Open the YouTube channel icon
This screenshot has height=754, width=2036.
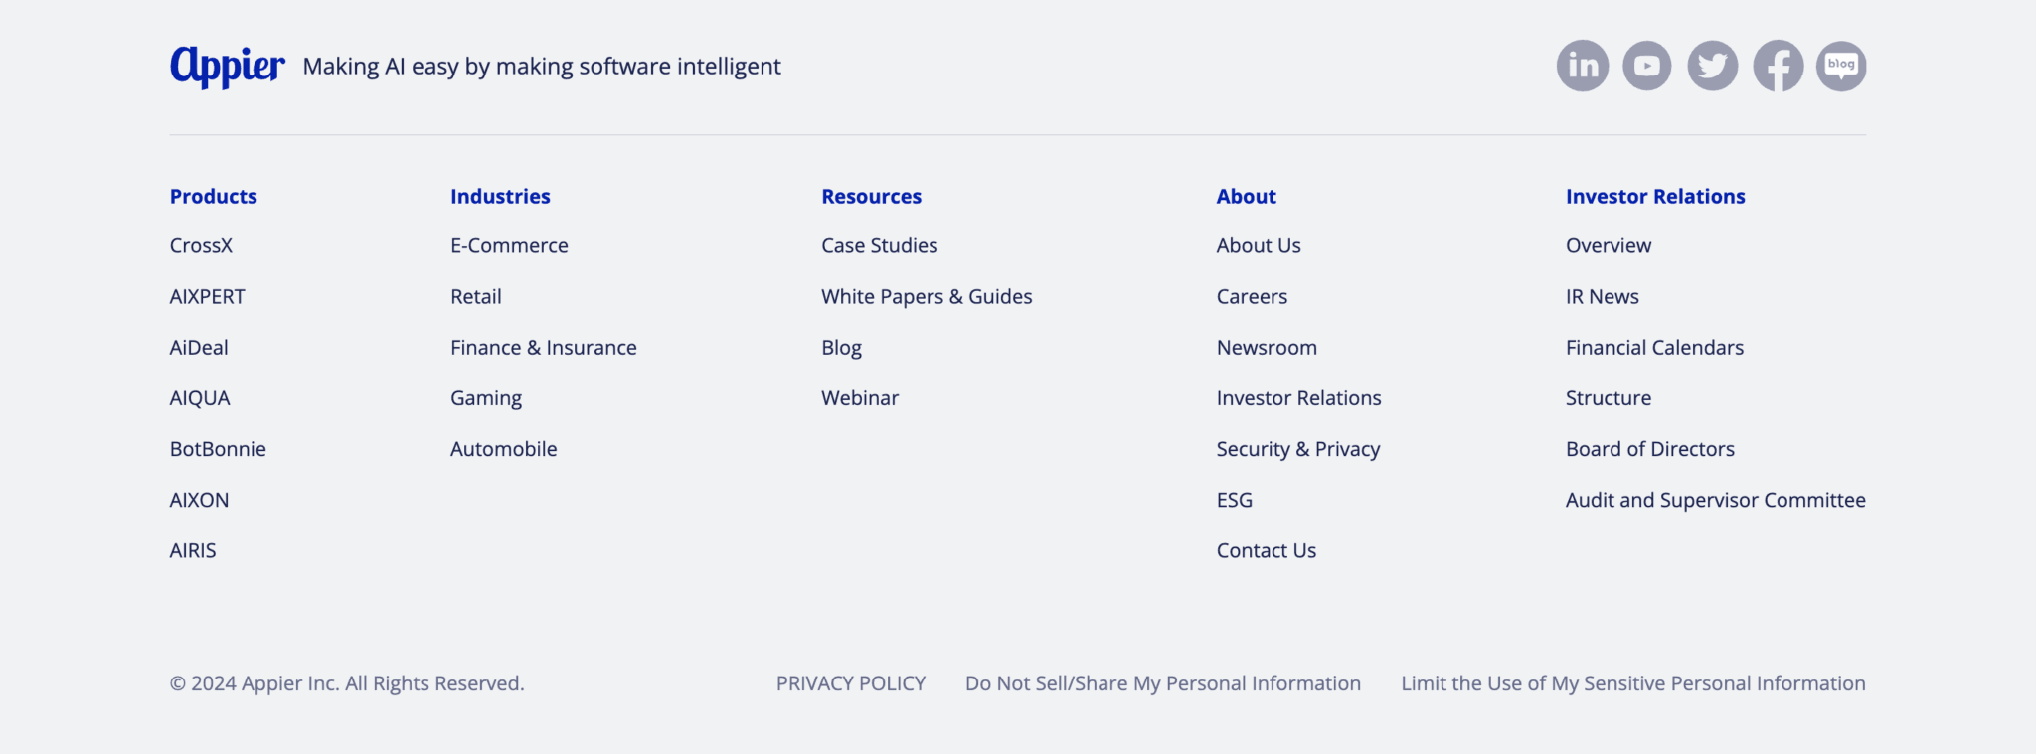(x=1647, y=66)
